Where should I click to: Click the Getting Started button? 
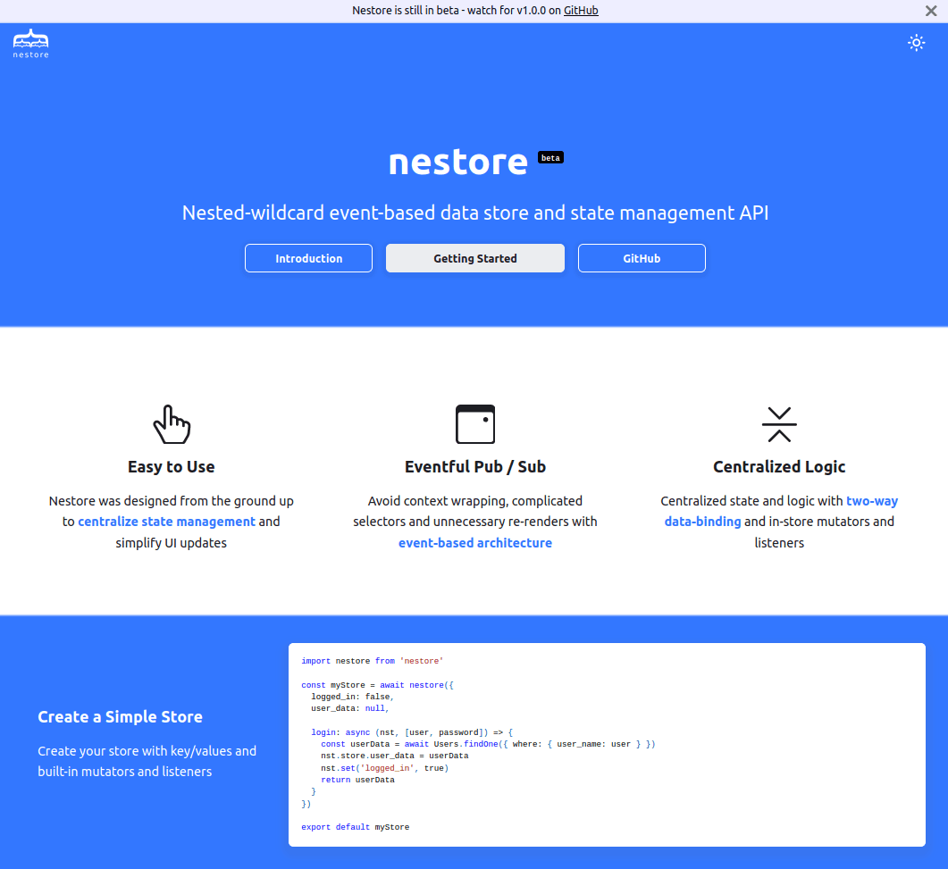tap(474, 258)
